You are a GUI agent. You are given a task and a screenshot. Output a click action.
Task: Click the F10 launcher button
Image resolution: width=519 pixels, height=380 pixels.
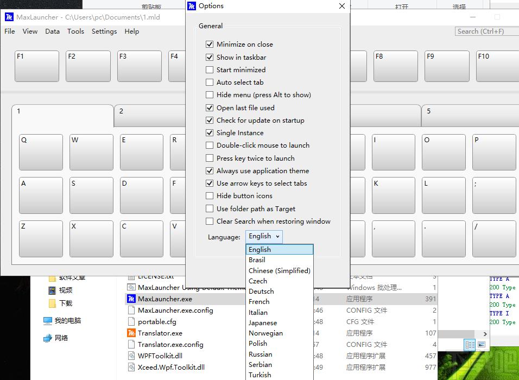coord(497,66)
